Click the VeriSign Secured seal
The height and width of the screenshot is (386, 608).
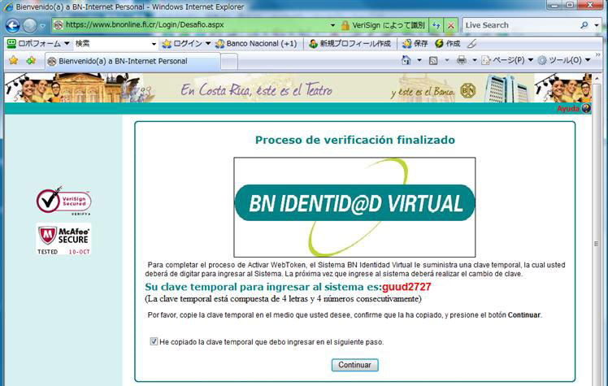(64, 201)
